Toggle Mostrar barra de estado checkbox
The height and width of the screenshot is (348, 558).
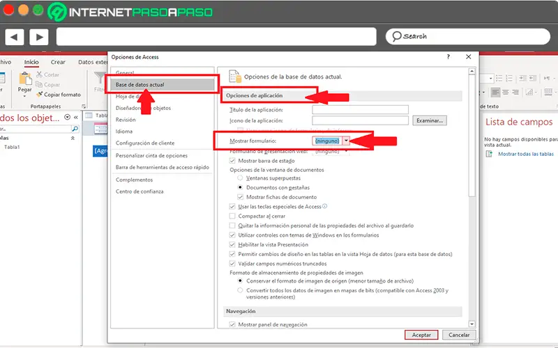pyautogui.click(x=232, y=161)
